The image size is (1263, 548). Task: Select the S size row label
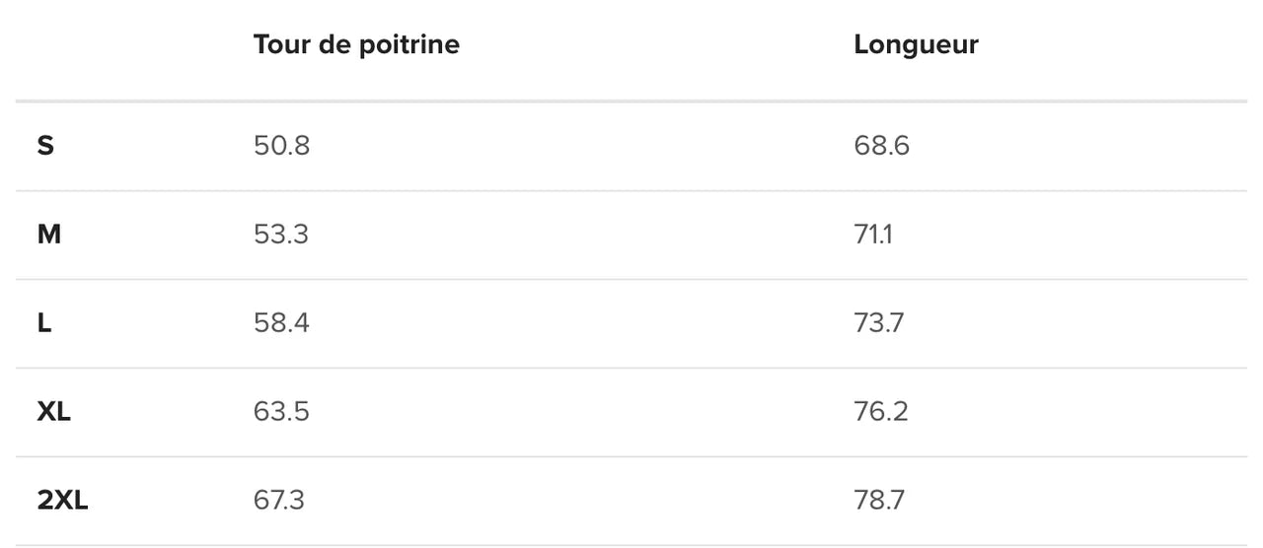(45, 146)
